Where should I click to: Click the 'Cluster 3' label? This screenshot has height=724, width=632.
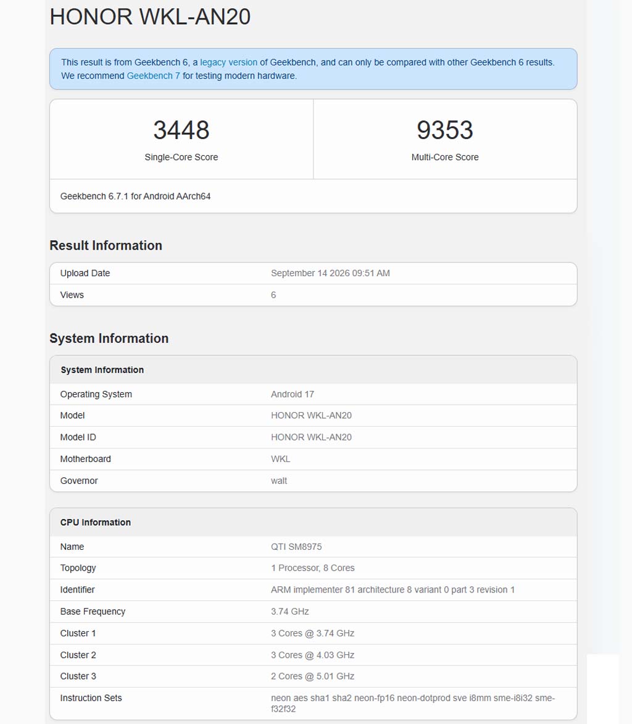[x=78, y=676]
